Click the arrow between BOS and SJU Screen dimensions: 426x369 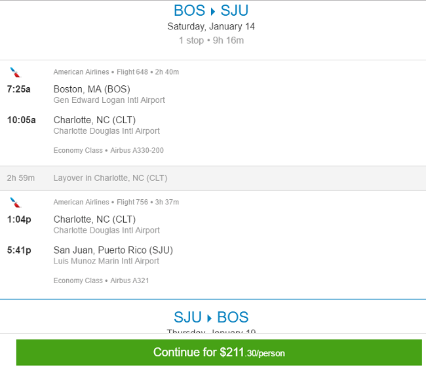click(x=213, y=11)
